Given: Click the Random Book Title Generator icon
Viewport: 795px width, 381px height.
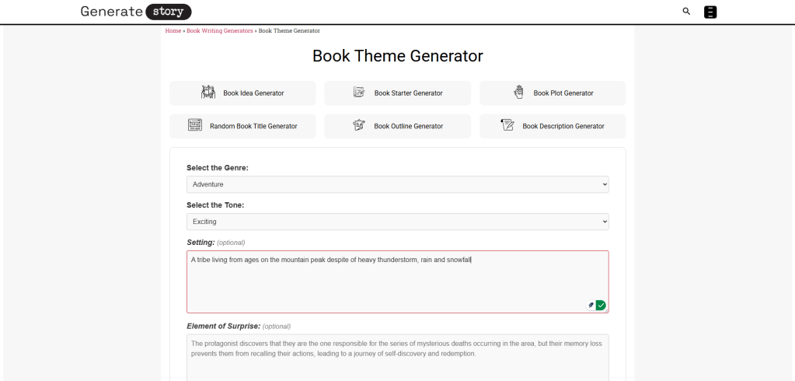Looking at the screenshot, I should [x=195, y=125].
